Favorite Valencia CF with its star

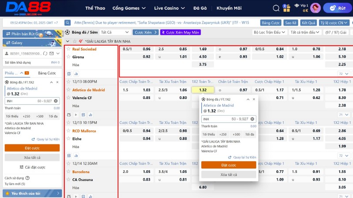tap(68, 98)
